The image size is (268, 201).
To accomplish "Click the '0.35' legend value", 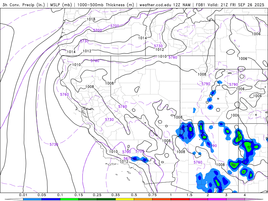I will pyautogui.click(x=116, y=195).
